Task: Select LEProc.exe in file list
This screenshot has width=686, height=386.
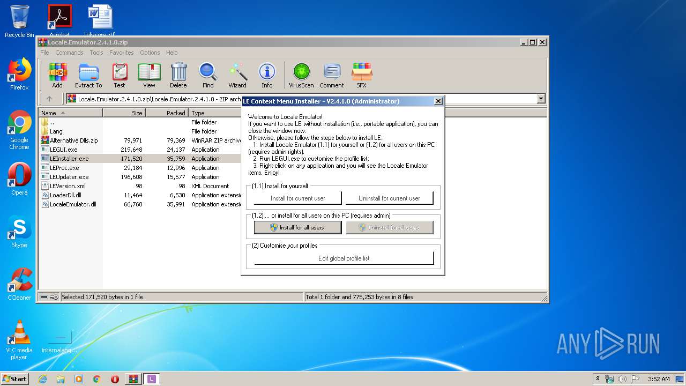Action: (140, 168)
